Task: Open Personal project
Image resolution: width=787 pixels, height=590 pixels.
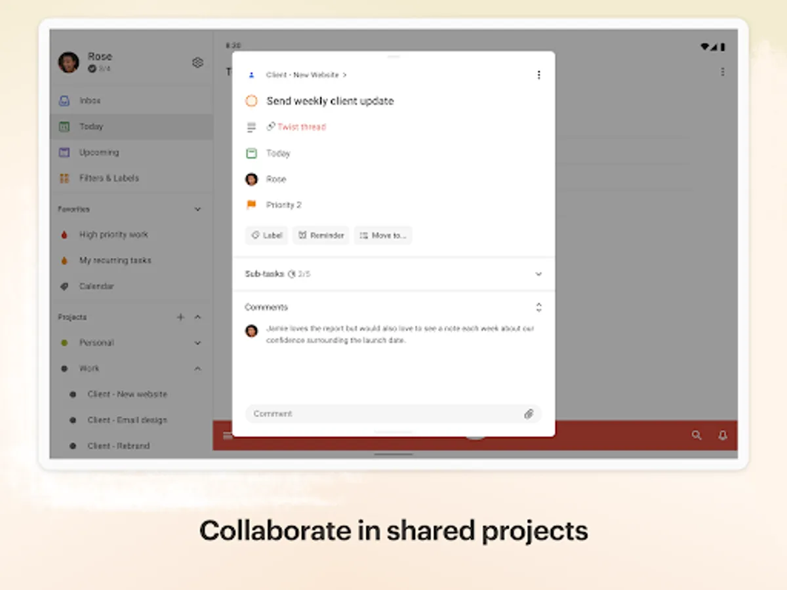Action: click(96, 343)
